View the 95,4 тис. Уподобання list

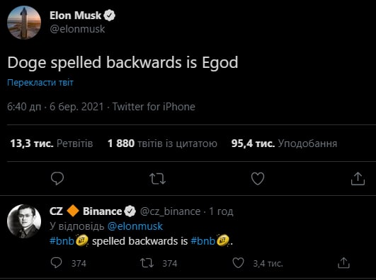tap(284, 144)
